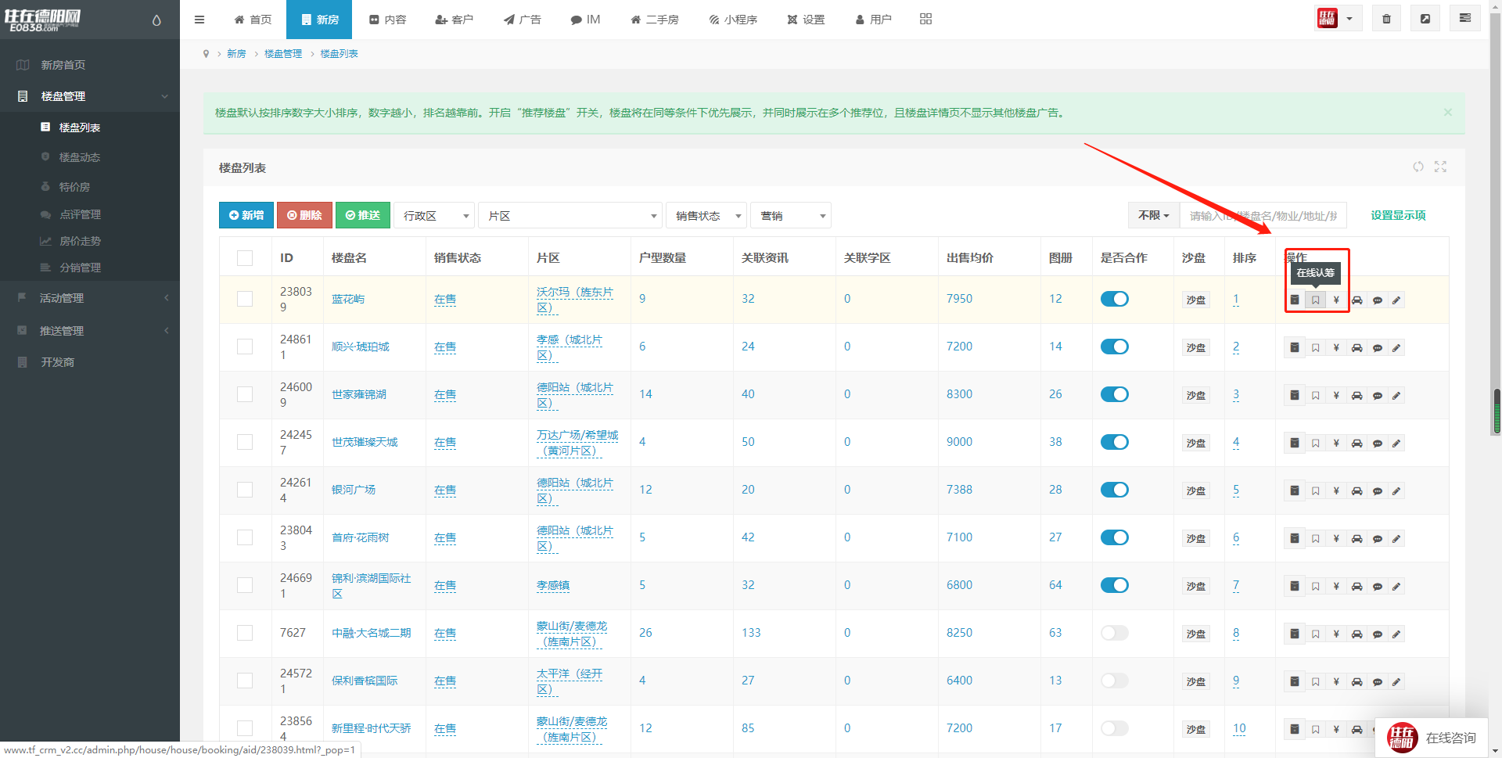Switch to the 内容 top navigation tab
This screenshot has height=758, width=1502.
tap(388, 20)
